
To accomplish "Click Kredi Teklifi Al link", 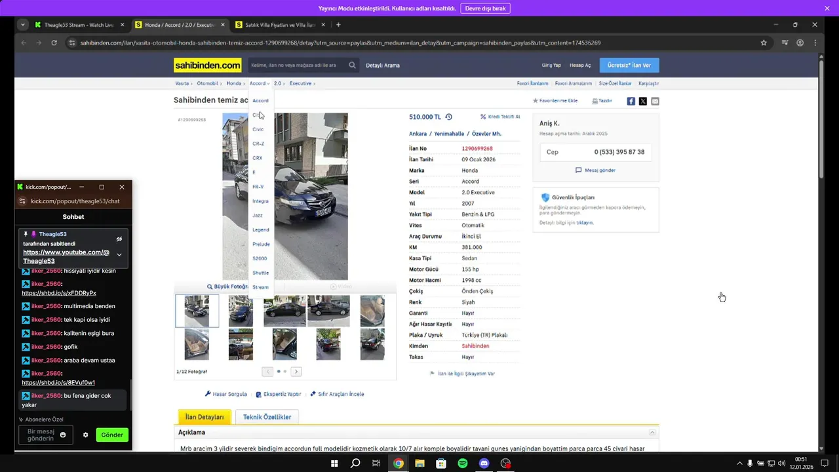I will [500, 117].
